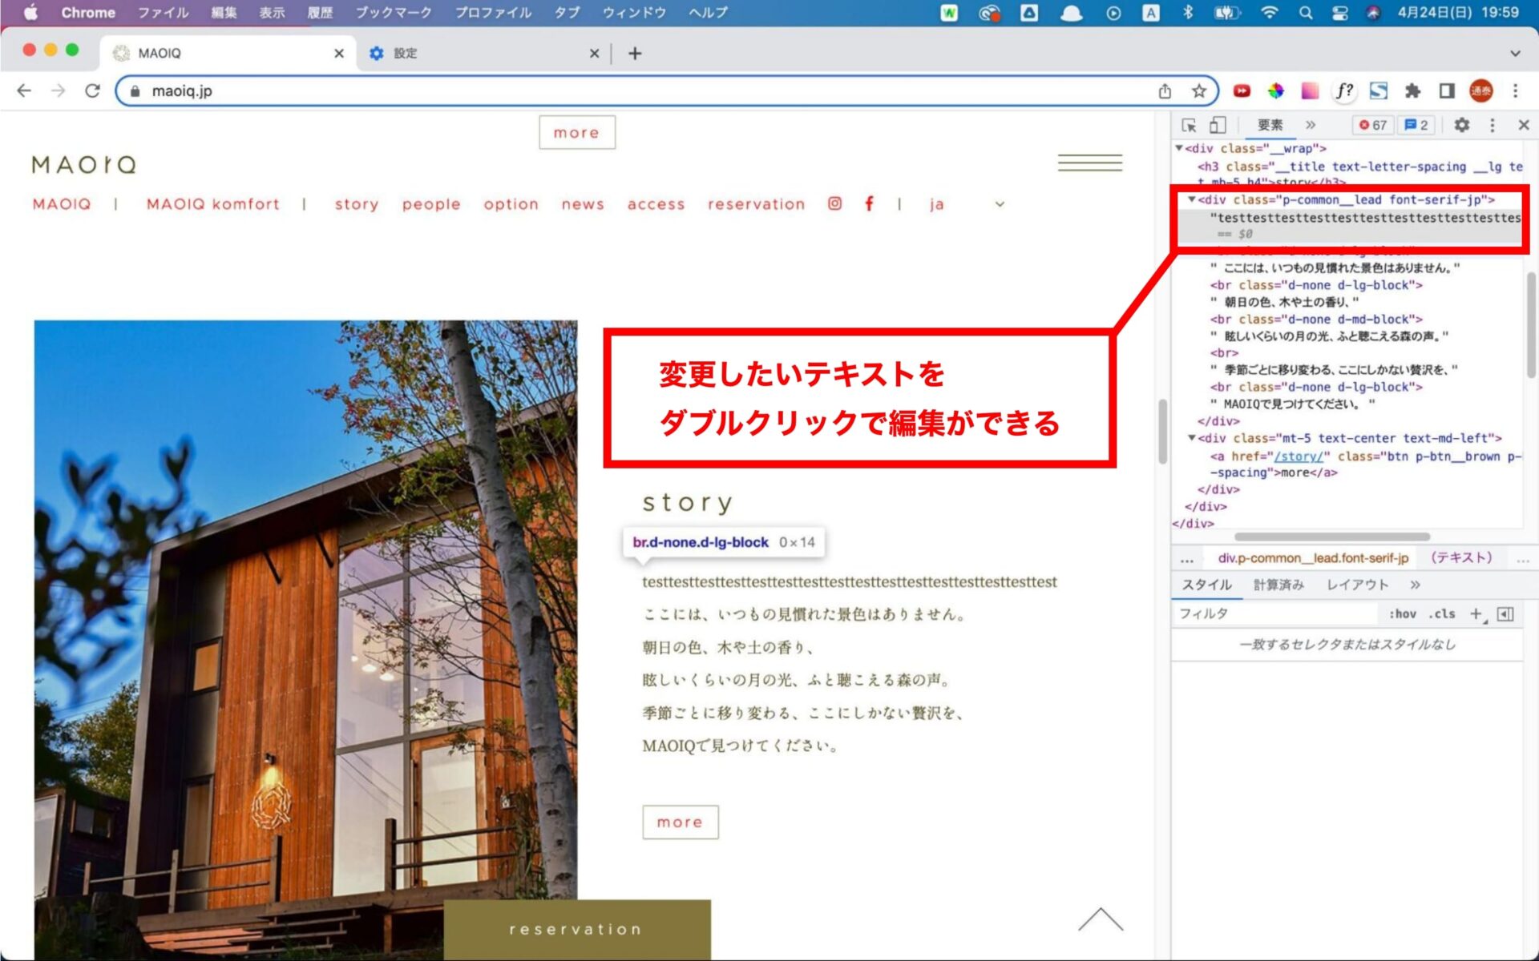The width and height of the screenshot is (1539, 961).
Task: Click the 2 messages badge
Action: tap(1416, 125)
